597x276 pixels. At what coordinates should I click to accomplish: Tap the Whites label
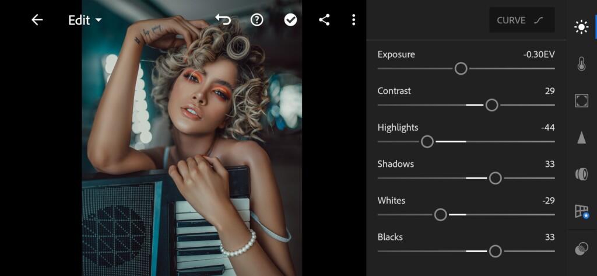(391, 201)
